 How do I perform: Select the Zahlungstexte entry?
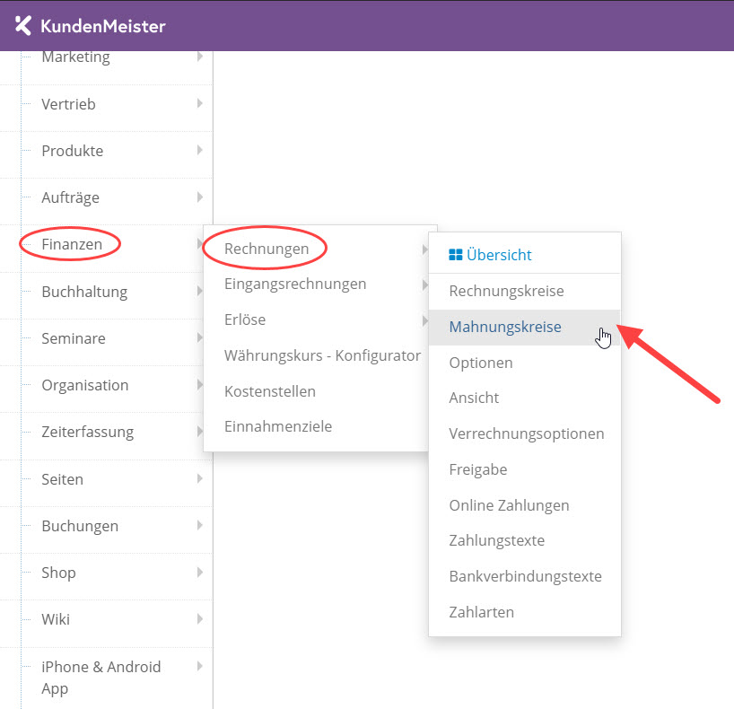[x=497, y=540]
